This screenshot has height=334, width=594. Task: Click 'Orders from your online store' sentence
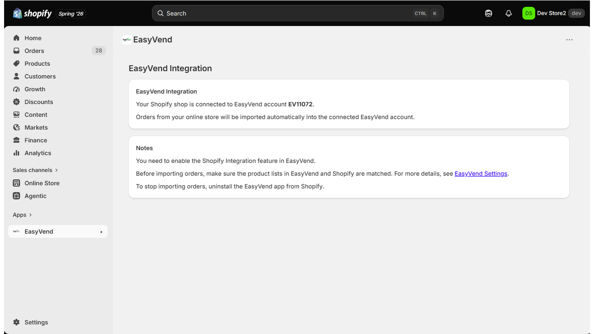(275, 117)
